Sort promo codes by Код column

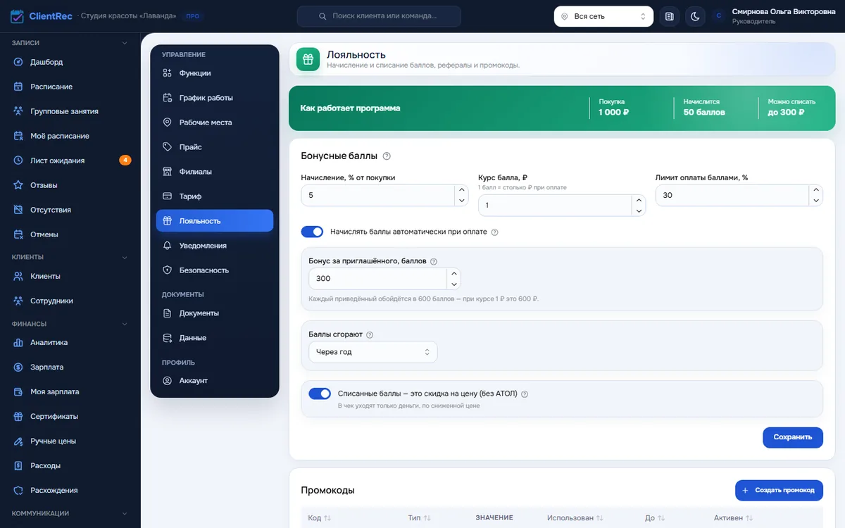tap(320, 518)
